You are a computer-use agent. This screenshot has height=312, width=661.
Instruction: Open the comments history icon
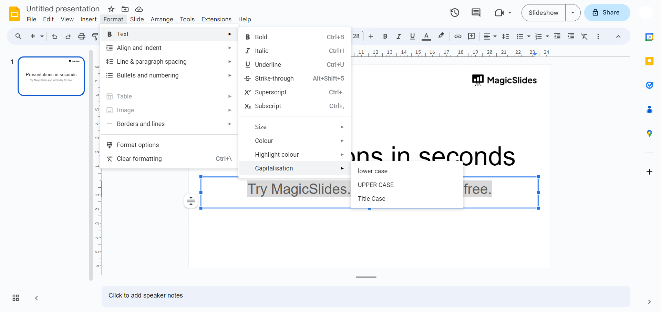point(476,13)
